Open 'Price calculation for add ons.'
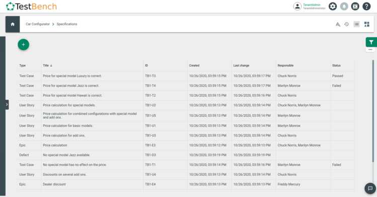Image resolution: width=377 pixels, height=197 pixels. click(x=64, y=136)
